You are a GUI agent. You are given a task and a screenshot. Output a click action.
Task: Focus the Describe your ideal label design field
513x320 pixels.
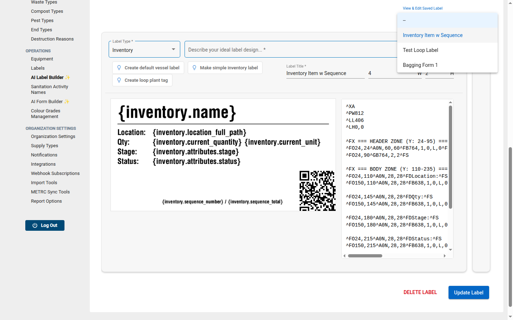(290, 49)
